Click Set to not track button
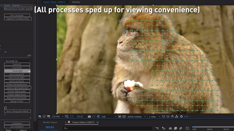This screenshot has width=234, height=131. click(x=17, y=81)
